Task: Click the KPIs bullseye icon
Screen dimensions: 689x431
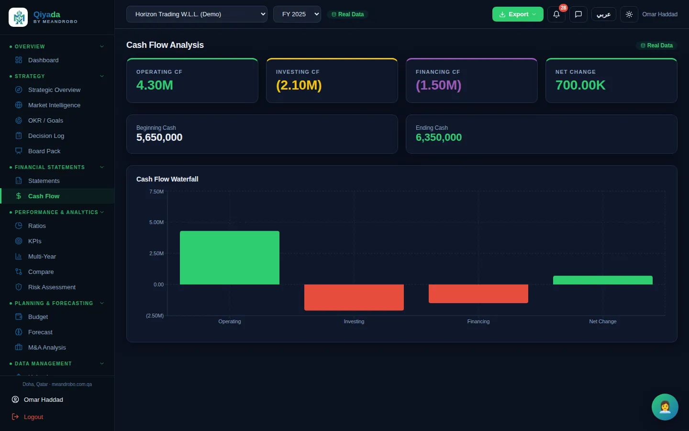Action: (x=19, y=241)
